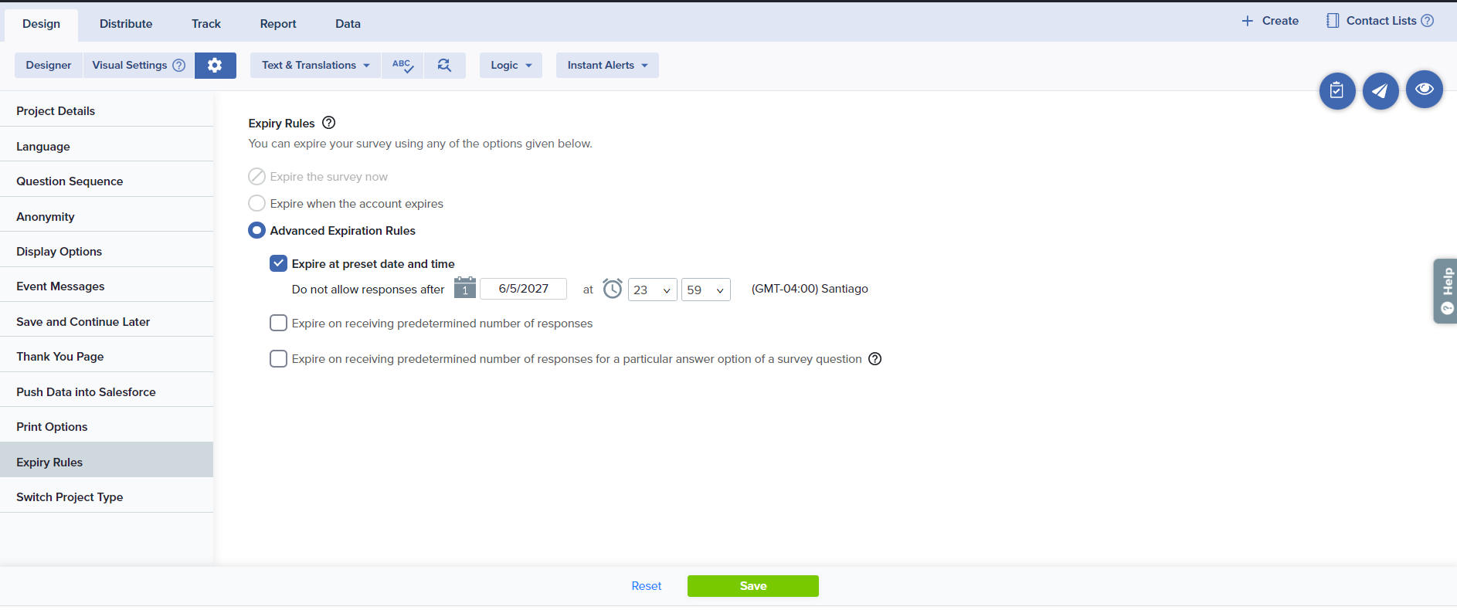Click the paper plane send icon

(x=1380, y=91)
